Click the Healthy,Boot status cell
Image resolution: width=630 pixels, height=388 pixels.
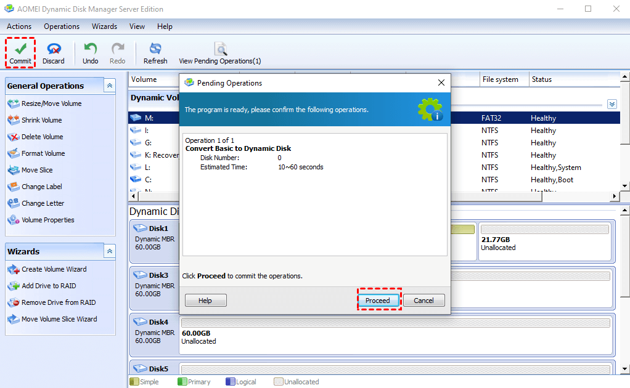[x=552, y=180]
